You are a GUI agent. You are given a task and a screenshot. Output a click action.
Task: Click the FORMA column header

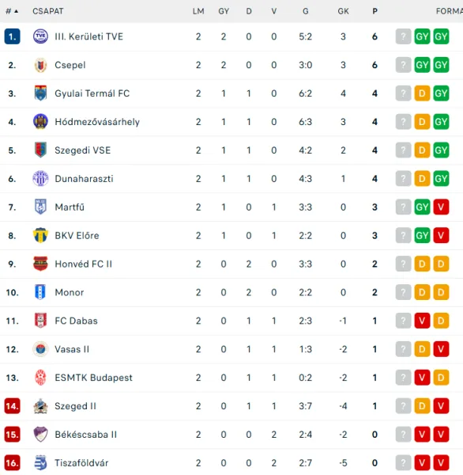click(449, 11)
